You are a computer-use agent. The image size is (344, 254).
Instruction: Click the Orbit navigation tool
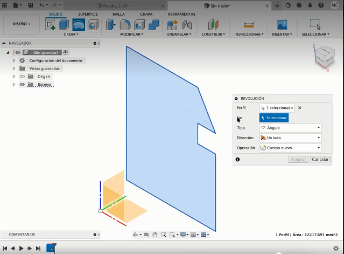[135, 235]
